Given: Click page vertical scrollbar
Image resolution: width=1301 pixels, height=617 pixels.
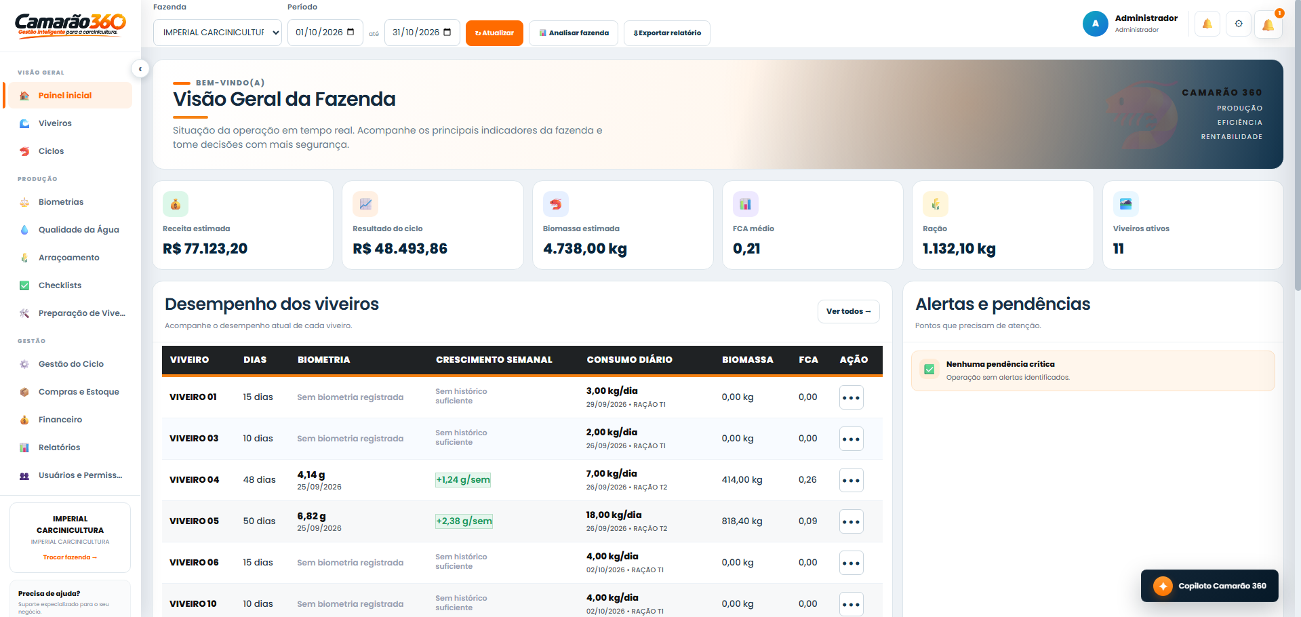Looking at the screenshot, I should 1298,146.
